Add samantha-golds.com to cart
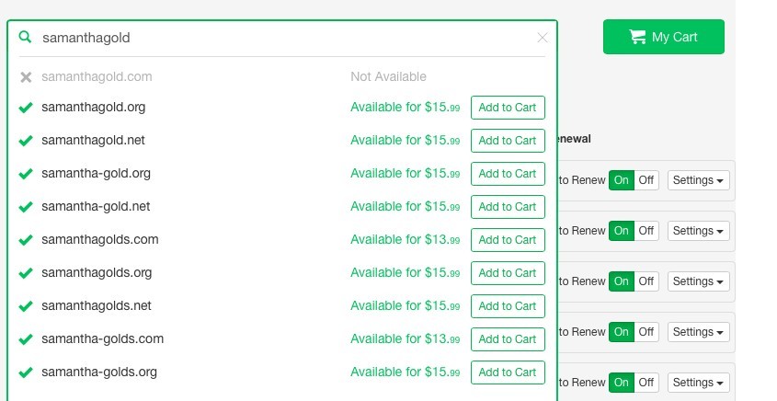This screenshot has height=401, width=777. coord(508,339)
